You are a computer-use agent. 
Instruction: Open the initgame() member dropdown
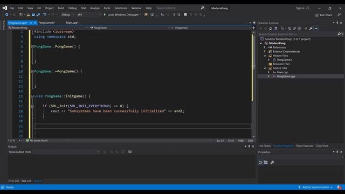pyautogui.click(x=210, y=28)
